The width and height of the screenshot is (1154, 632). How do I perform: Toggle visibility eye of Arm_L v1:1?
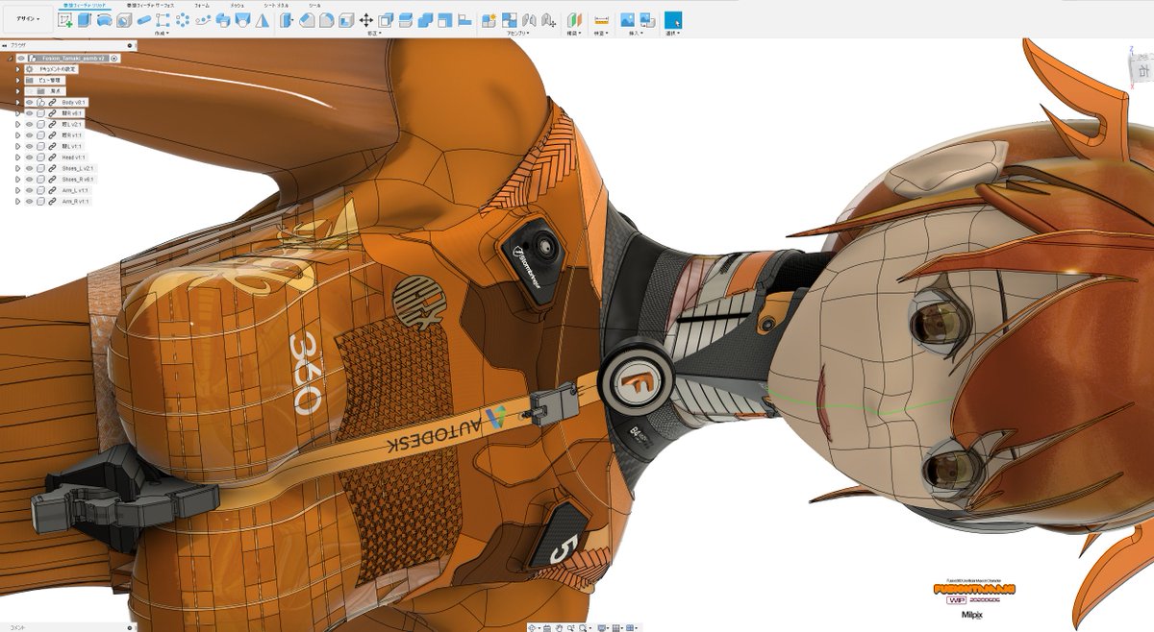(x=30, y=190)
